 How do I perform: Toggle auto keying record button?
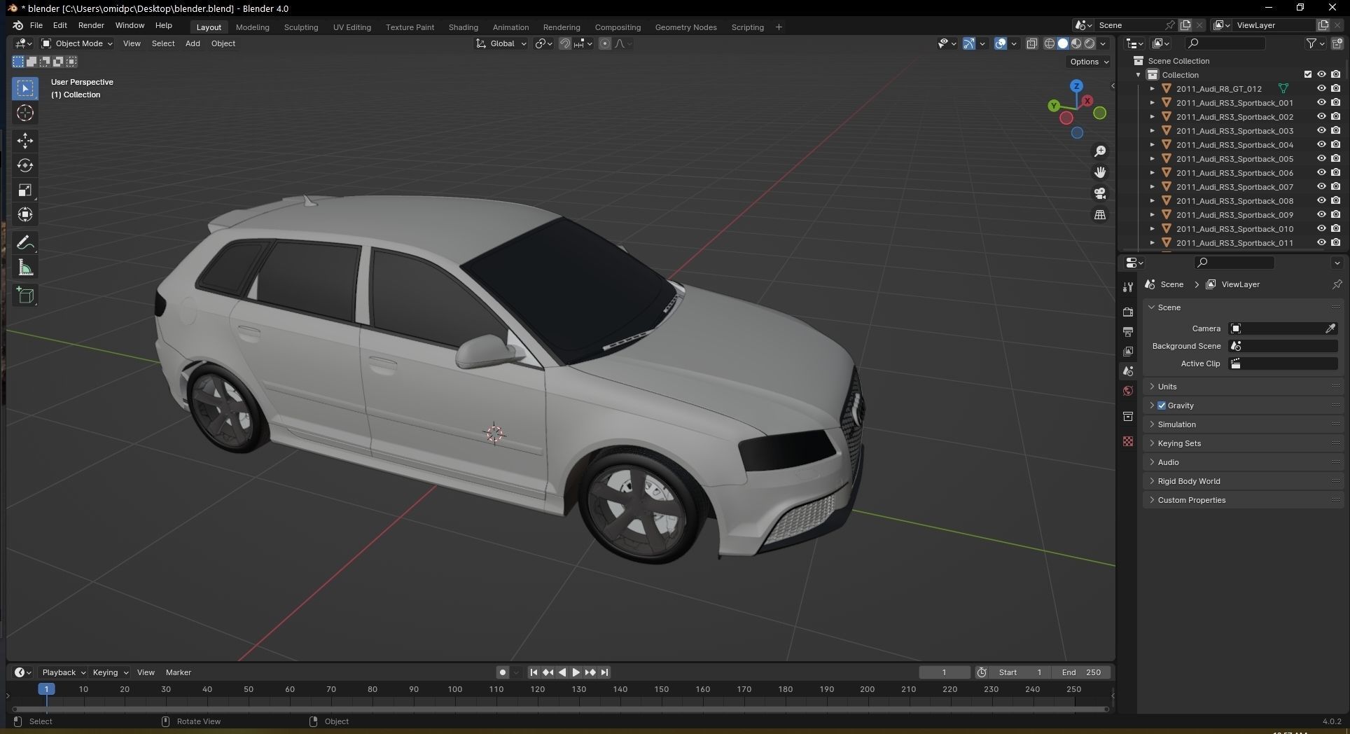point(502,672)
